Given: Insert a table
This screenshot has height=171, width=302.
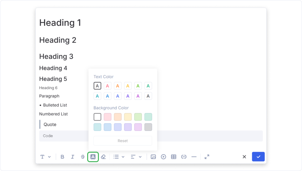Looking at the screenshot, I should pos(173,157).
